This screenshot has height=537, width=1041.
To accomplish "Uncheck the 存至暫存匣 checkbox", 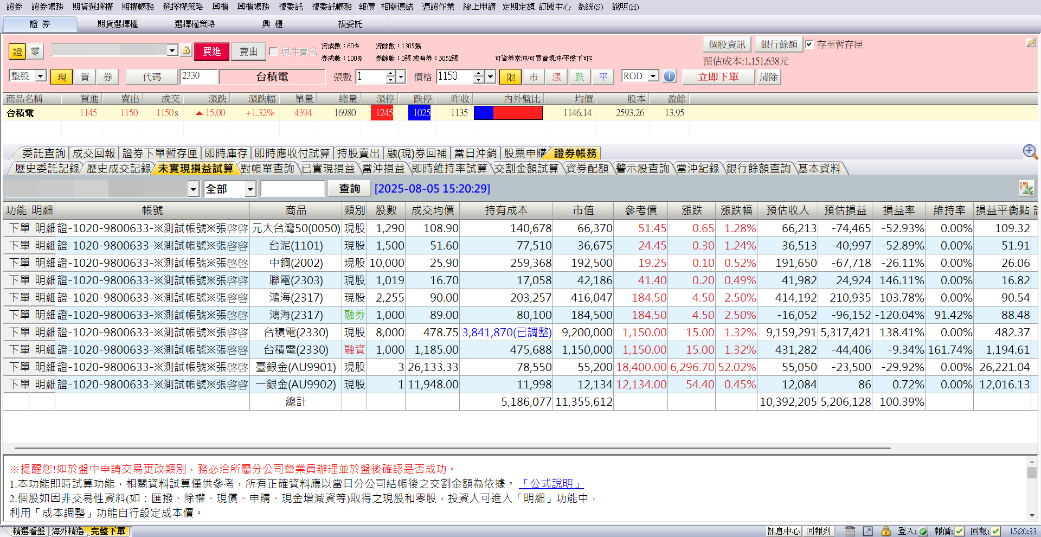I will (809, 44).
